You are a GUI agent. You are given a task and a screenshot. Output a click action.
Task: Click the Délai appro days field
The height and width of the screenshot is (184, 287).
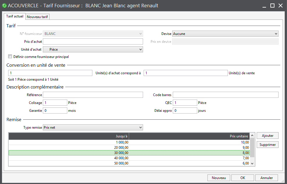pyautogui.click(x=185, y=111)
